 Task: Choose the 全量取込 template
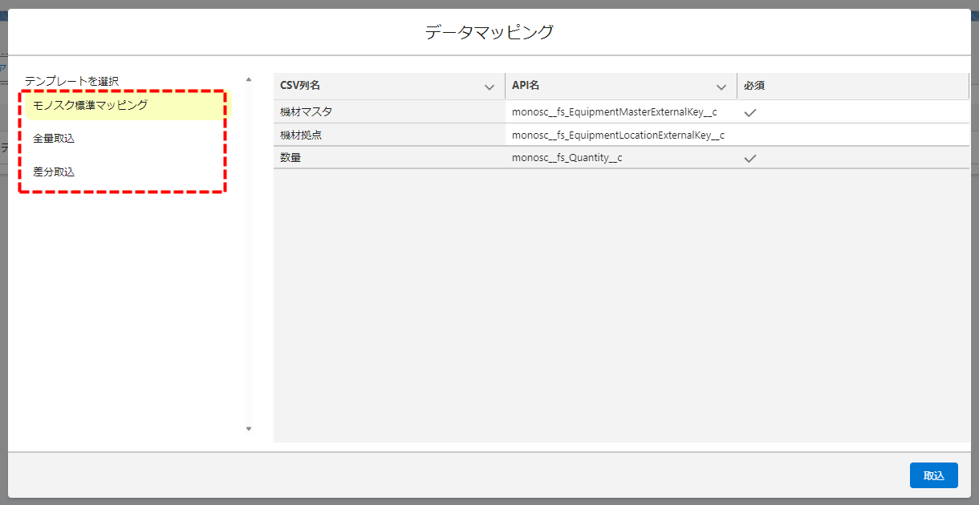pyautogui.click(x=54, y=139)
